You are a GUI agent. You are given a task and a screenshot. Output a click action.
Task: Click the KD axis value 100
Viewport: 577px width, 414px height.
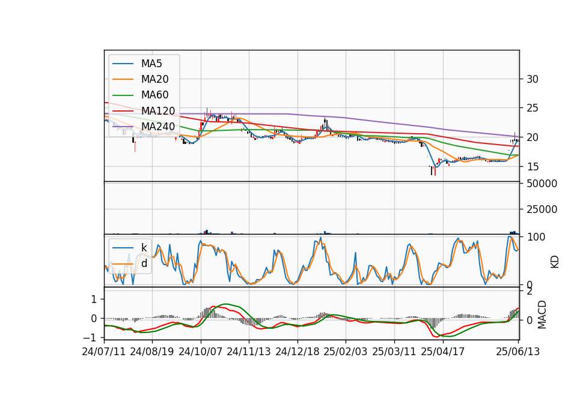[536, 237]
